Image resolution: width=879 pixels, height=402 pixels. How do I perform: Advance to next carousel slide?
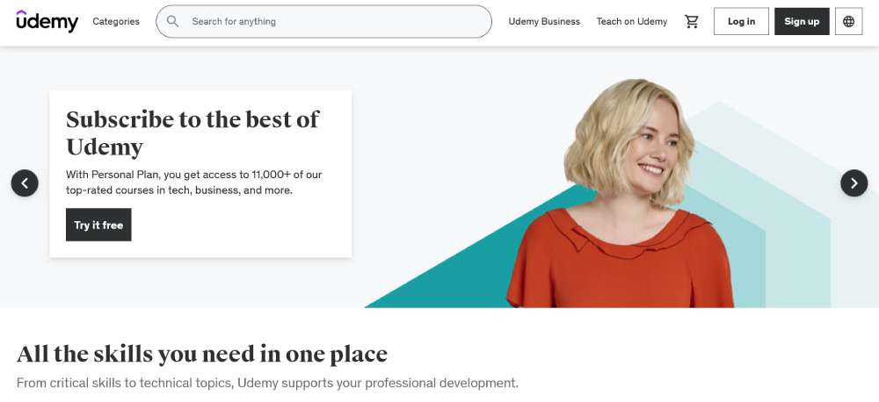[854, 183]
